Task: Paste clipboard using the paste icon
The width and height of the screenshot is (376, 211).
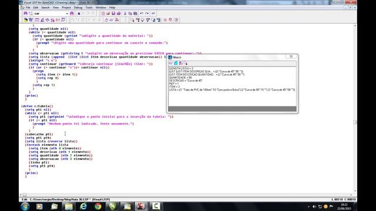Action: 136,13
